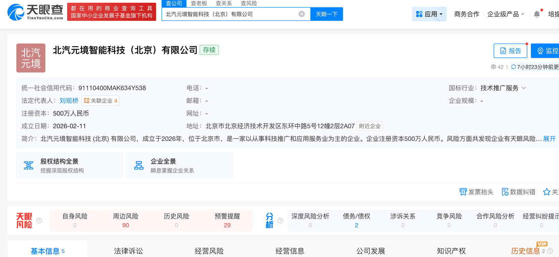Click the 报告 report button

click(x=510, y=51)
